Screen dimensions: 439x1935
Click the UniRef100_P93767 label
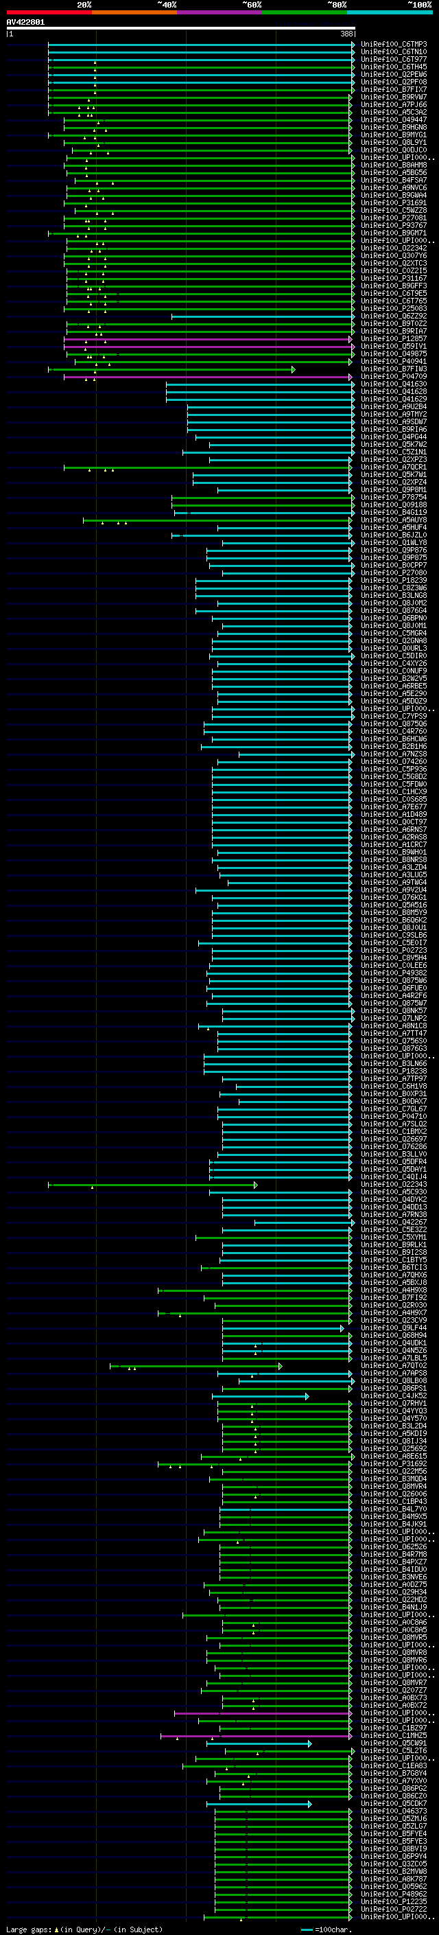394,225
